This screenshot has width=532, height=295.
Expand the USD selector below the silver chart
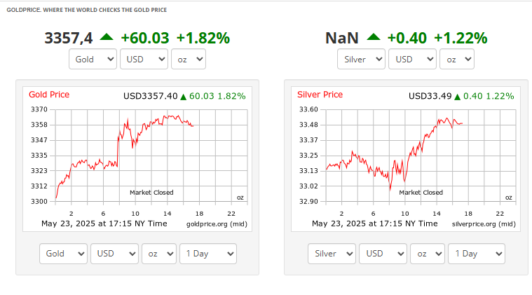point(383,254)
